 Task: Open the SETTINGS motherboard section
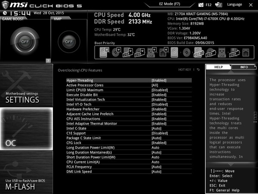tap(26, 85)
